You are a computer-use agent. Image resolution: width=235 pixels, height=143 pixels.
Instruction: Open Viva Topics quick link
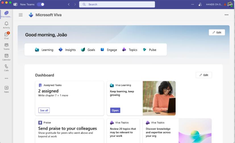130,50
